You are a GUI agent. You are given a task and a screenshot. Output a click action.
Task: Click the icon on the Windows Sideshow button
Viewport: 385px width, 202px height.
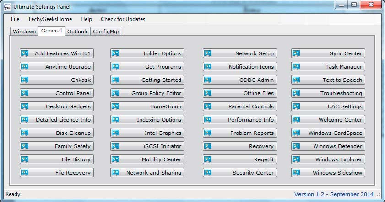click(x=296, y=172)
